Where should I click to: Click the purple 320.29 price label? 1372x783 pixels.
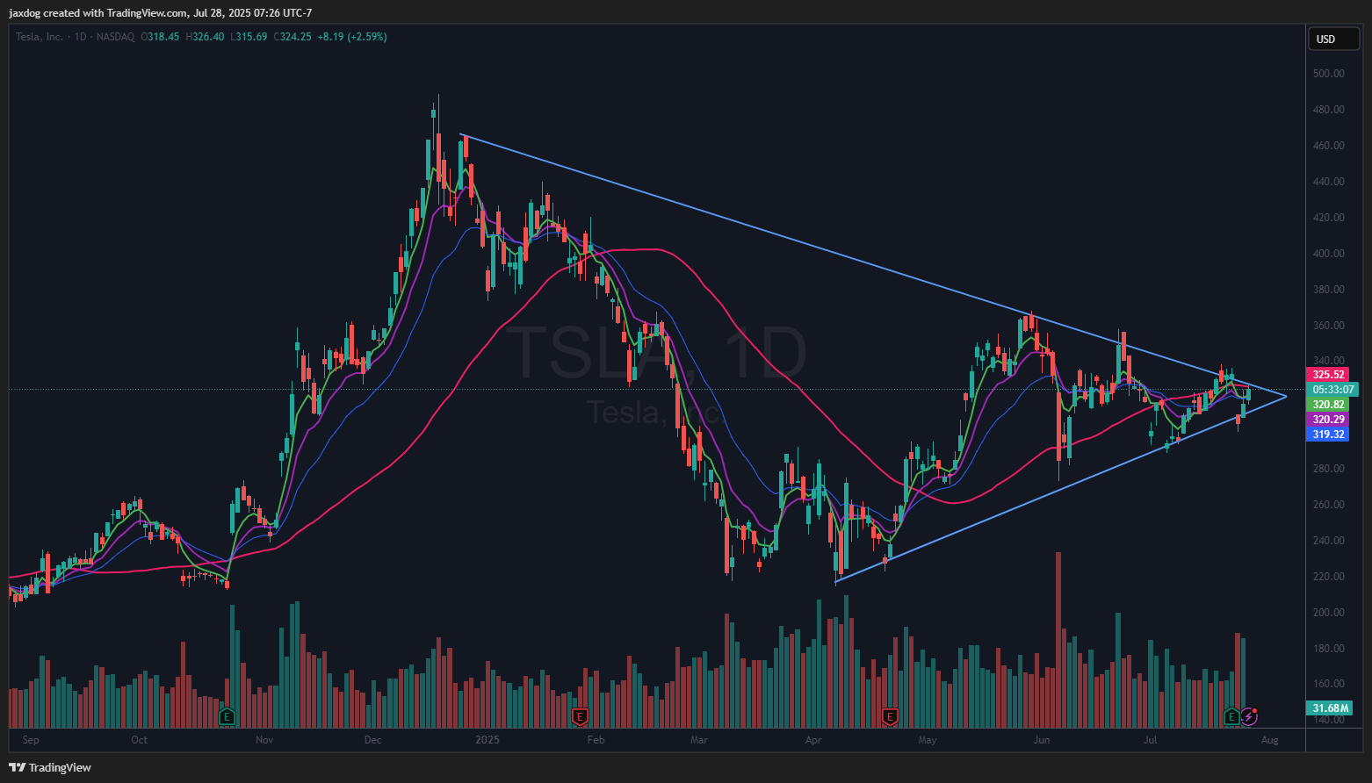point(1328,420)
